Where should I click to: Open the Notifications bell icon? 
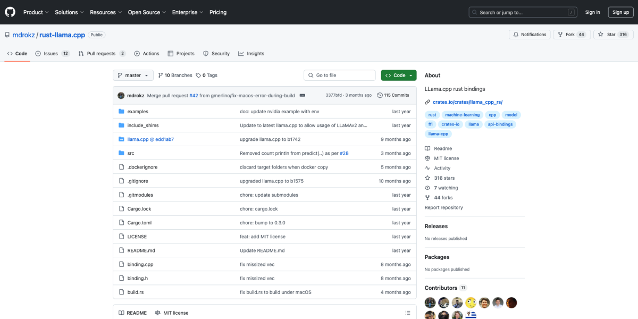pyautogui.click(x=515, y=34)
